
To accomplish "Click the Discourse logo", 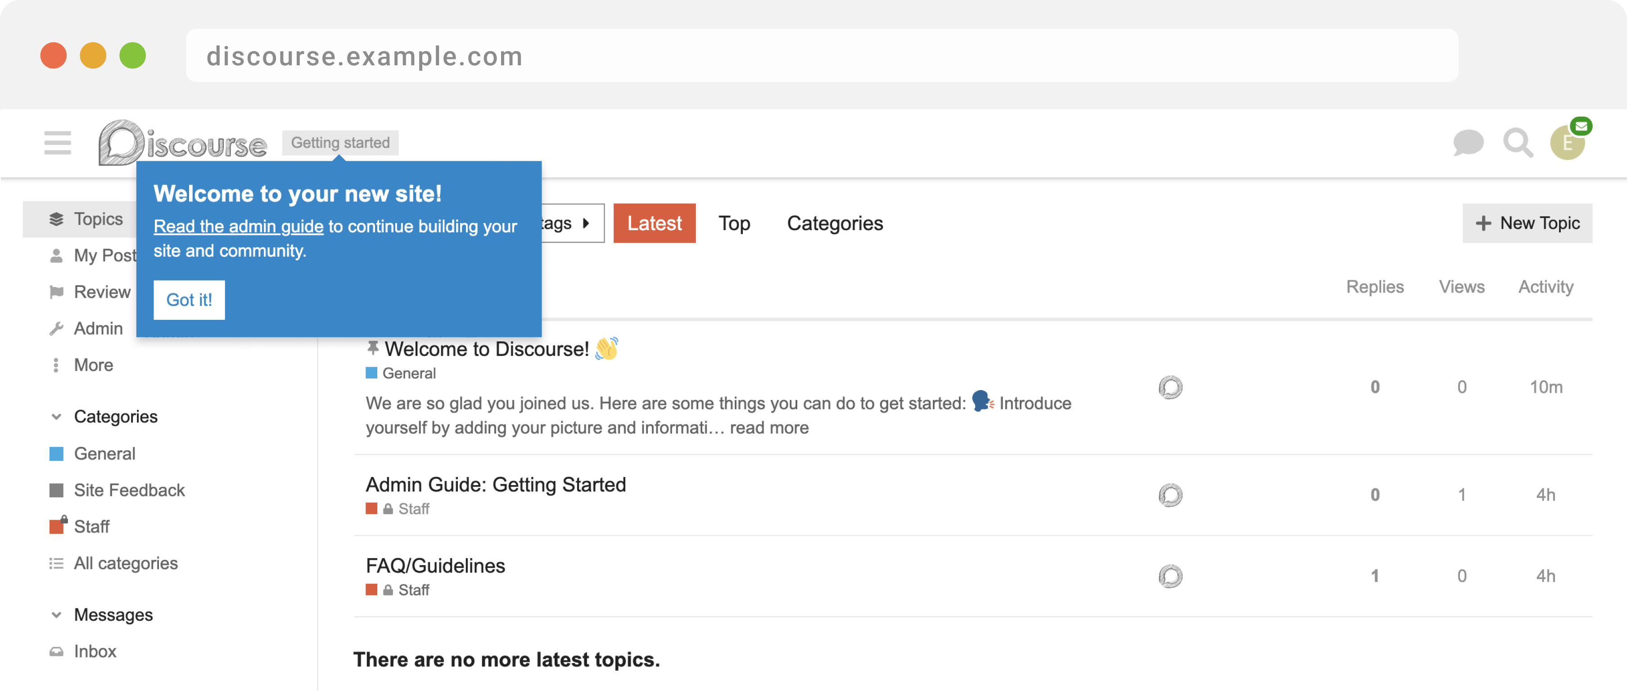I will pos(182,144).
